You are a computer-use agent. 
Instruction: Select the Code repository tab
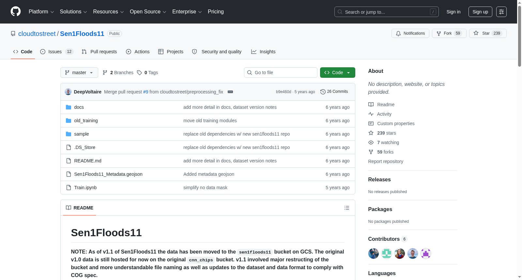tap(23, 52)
